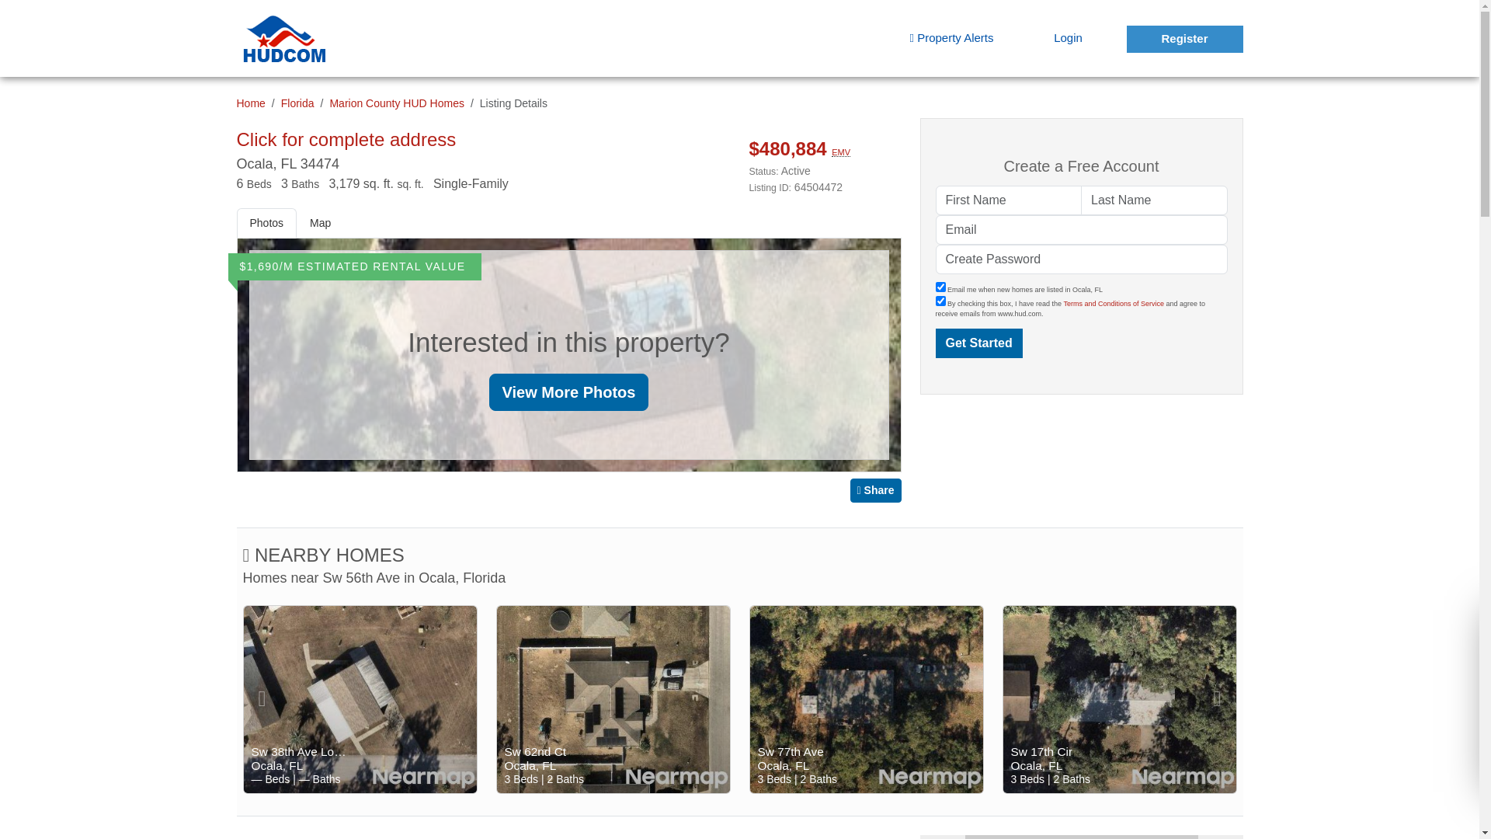Open Terms and Conditions of Service
1491x839 pixels.
(x=1114, y=304)
